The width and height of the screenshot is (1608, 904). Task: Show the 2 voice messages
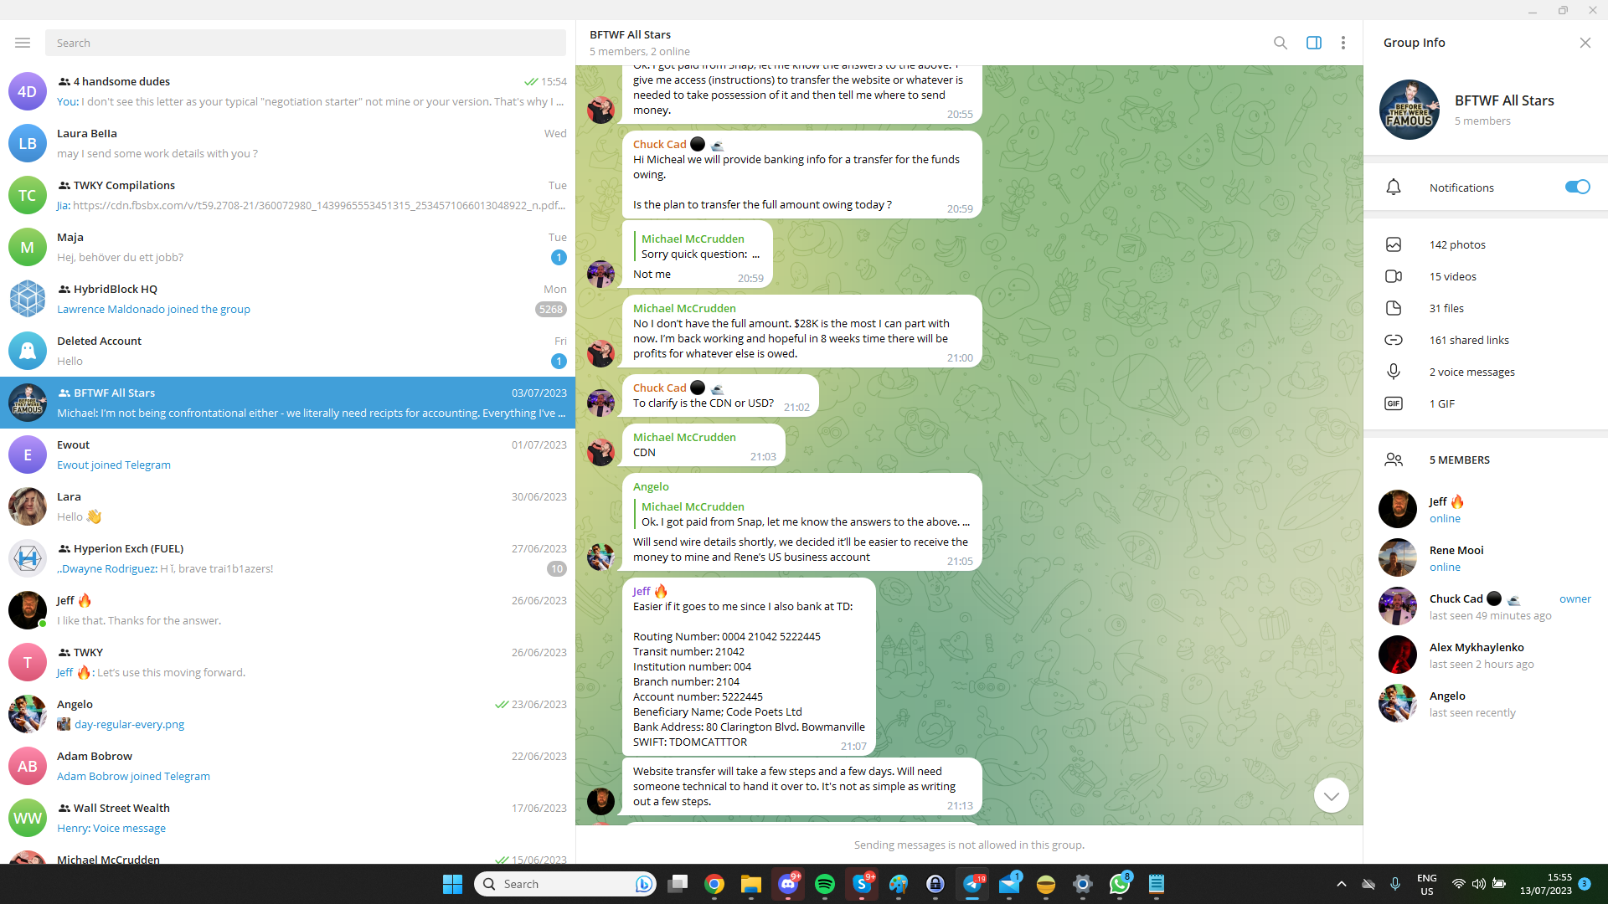pyautogui.click(x=1471, y=372)
